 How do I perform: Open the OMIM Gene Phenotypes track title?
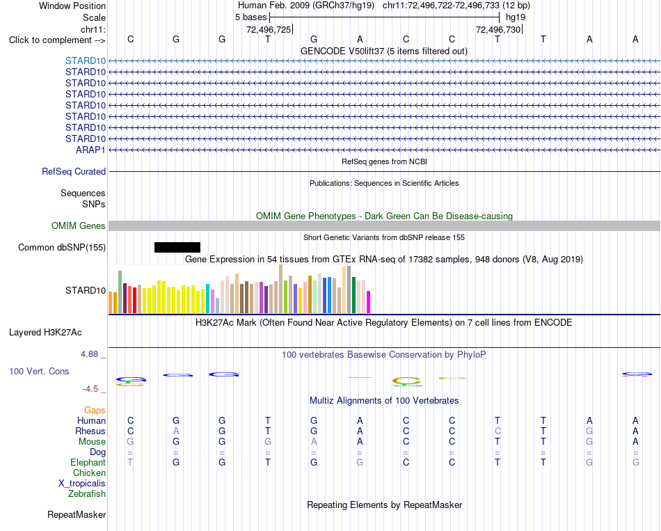point(384,216)
